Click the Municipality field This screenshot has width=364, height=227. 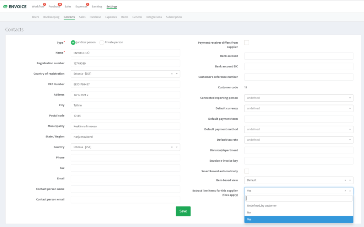(x=125, y=126)
